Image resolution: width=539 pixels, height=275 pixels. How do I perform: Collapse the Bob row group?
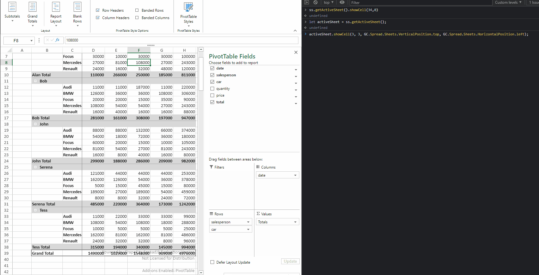(35, 81)
